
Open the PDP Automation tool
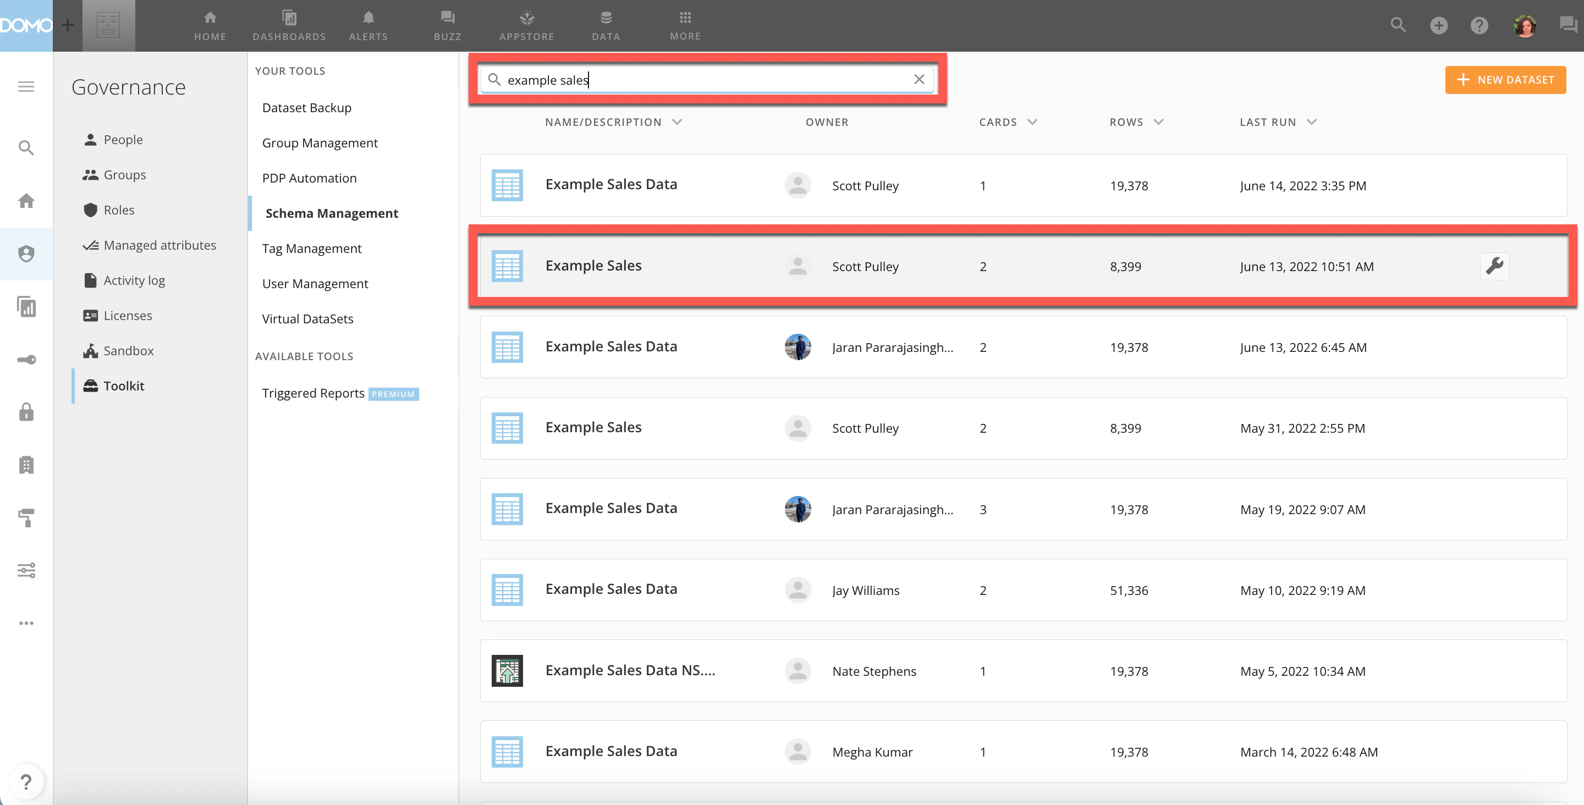[x=309, y=178]
